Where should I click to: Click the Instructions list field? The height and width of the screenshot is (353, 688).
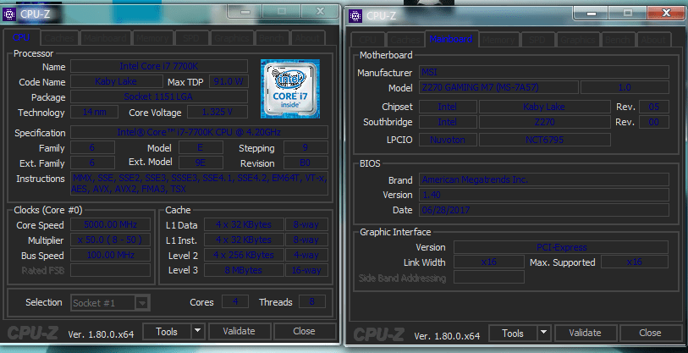click(x=199, y=184)
